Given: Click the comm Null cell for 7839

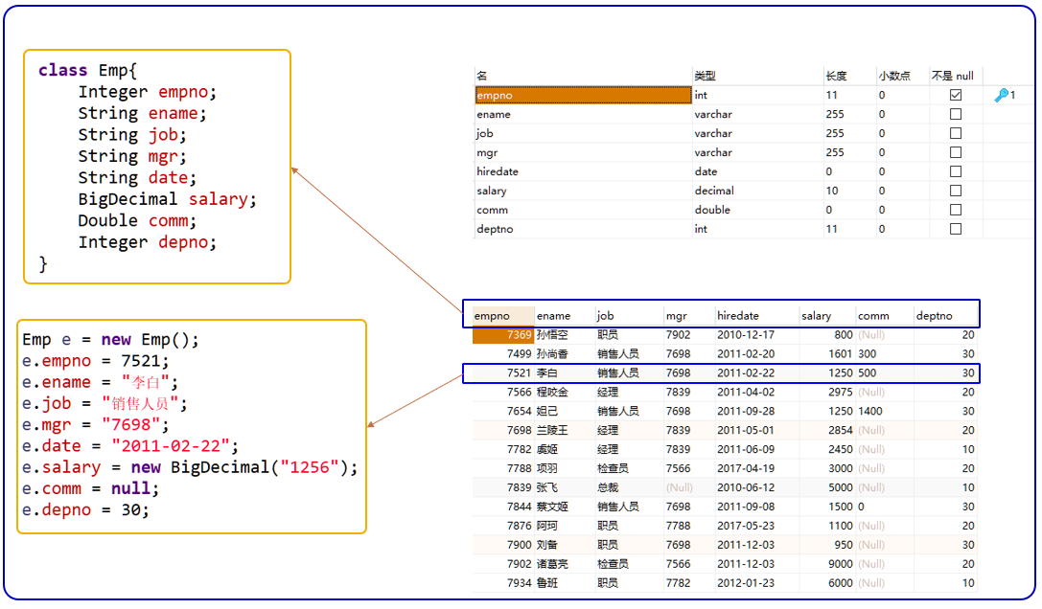Looking at the screenshot, I should click(871, 487).
